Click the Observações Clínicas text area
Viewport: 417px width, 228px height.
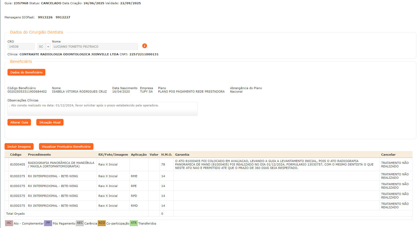click(x=103, y=109)
